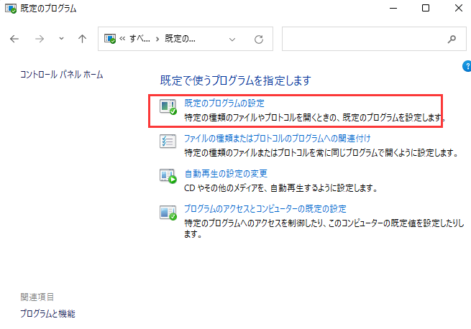The width and height of the screenshot is (471, 329).
Task: Open プログラムと機能 related item
Action: click(47, 314)
